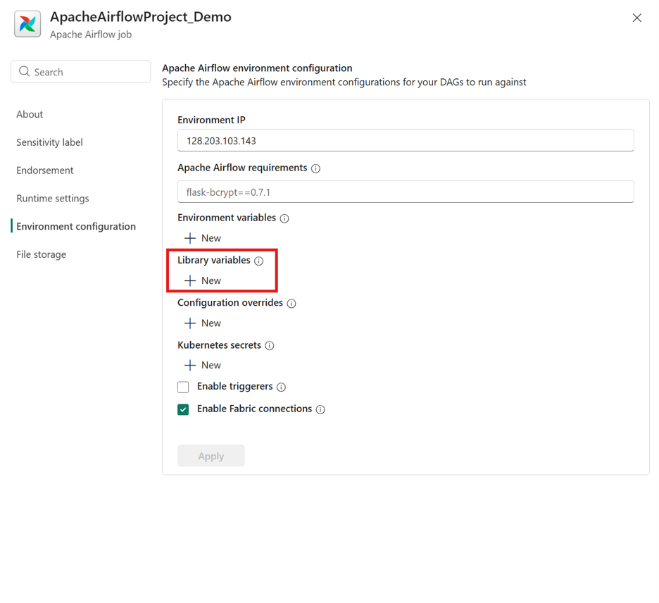Add a new Library variable
This screenshot has height=603, width=659.
(203, 280)
